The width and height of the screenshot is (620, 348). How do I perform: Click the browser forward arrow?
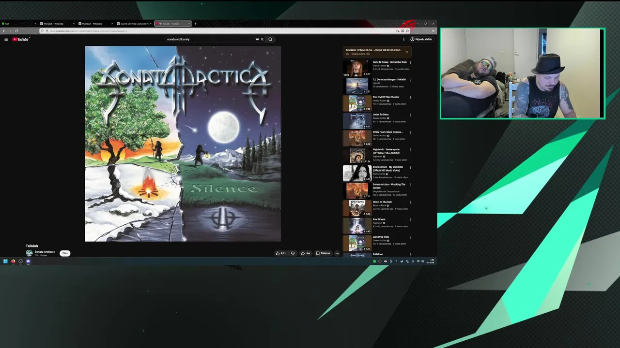(10, 31)
